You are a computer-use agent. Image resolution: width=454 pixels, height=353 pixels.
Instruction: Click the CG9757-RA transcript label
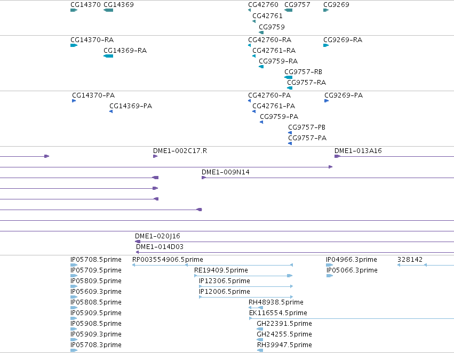point(307,83)
